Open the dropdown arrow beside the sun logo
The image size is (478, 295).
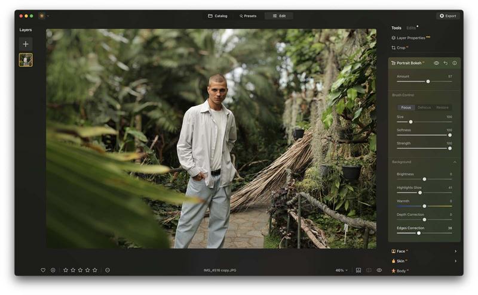[x=48, y=16]
